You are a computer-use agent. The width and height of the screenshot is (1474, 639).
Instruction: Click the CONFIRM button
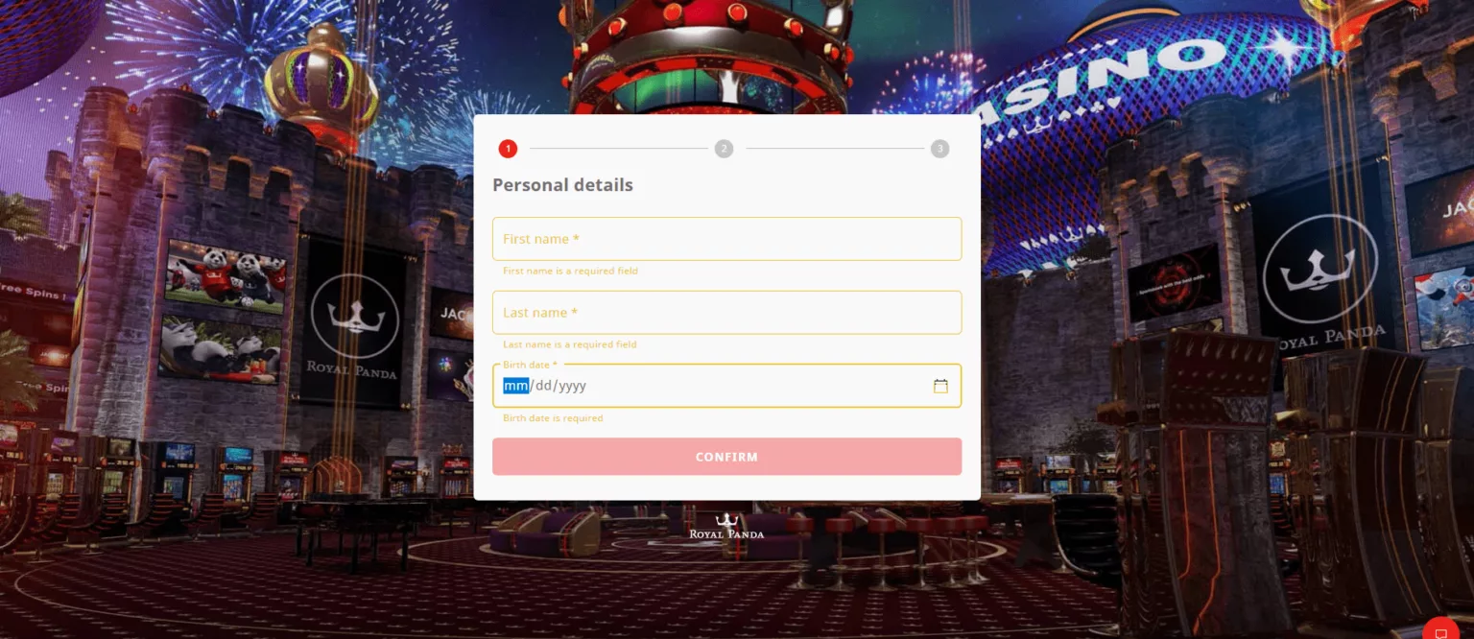726,457
